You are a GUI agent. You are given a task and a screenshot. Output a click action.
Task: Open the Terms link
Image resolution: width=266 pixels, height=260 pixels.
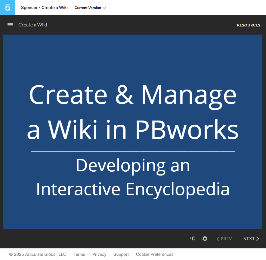[x=79, y=254]
